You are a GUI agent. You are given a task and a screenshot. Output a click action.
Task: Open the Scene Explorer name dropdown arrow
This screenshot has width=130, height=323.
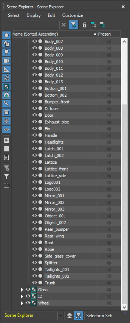pos(61,316)
